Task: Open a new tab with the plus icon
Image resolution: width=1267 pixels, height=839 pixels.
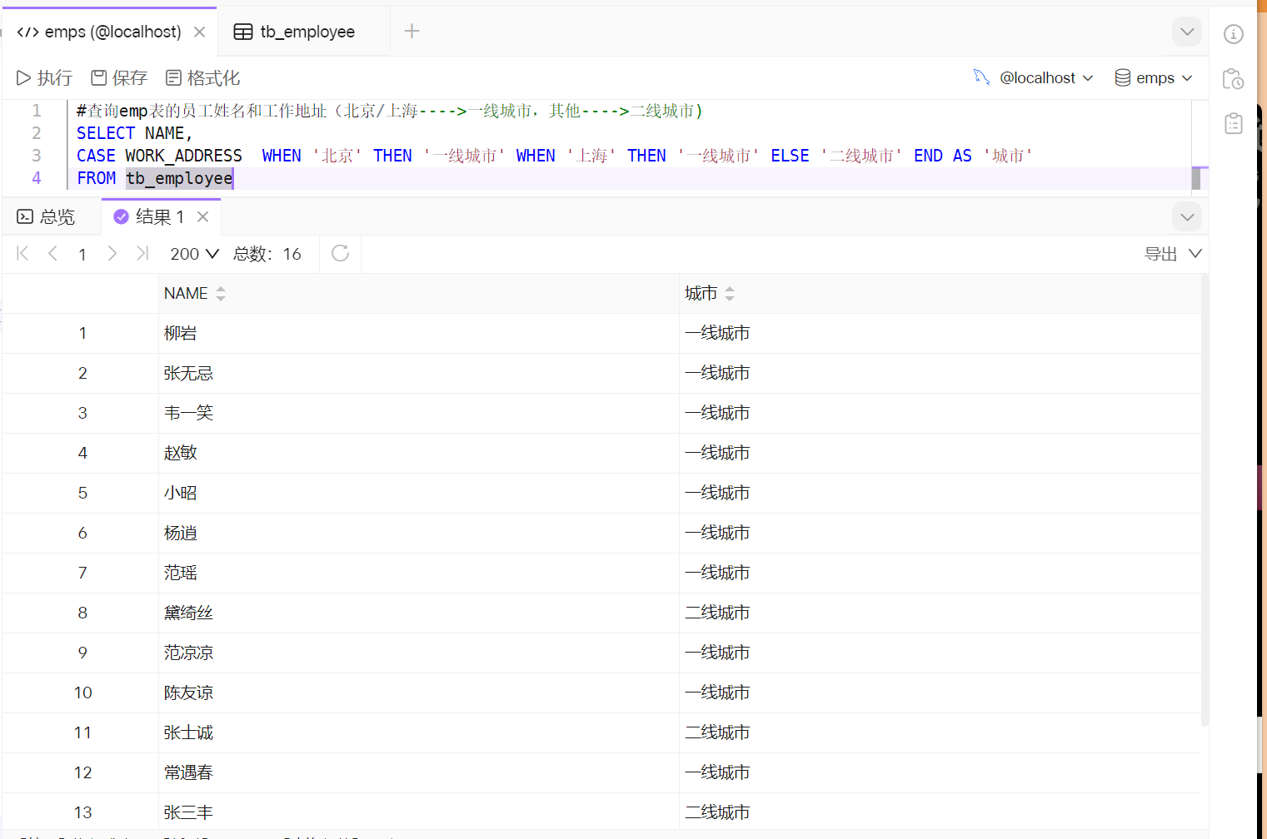Action: [x=412, y=32]
